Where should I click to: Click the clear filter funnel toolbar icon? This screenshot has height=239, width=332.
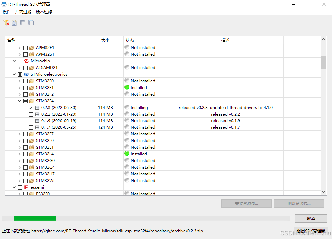(x=6, y=23)
